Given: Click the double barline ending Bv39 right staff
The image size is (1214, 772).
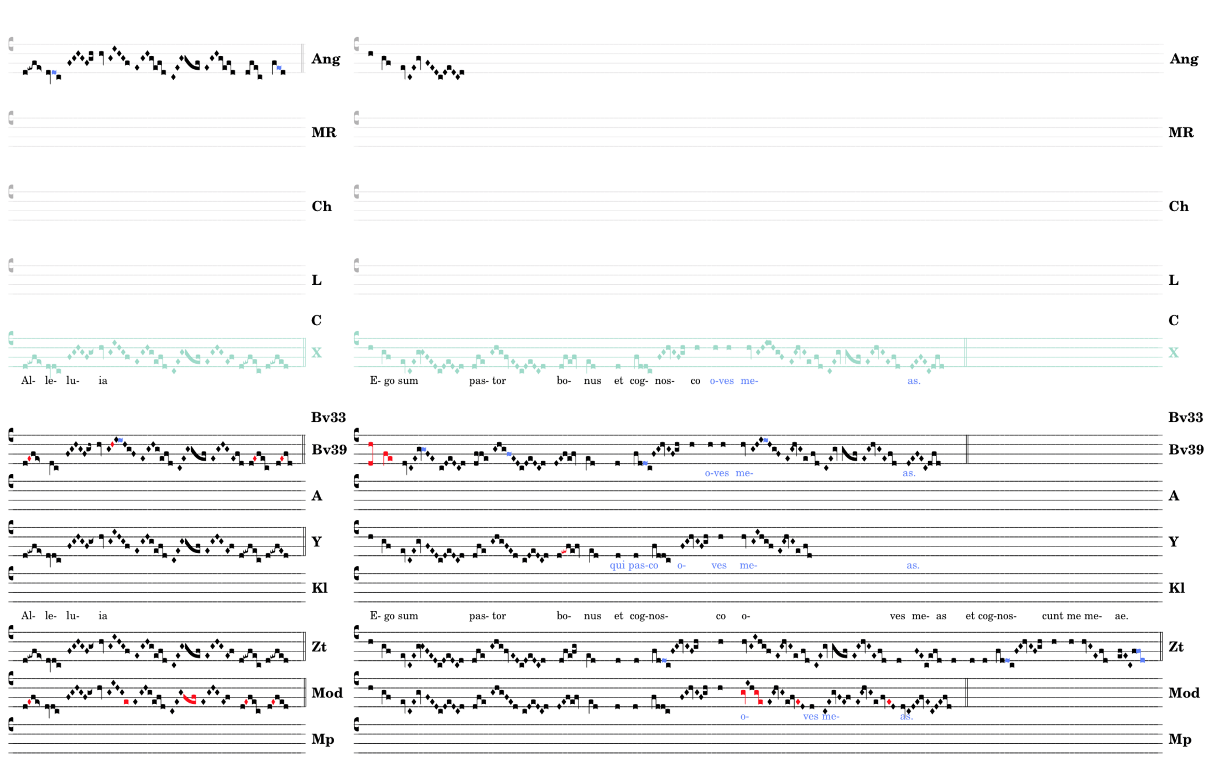Looking at the screenshot, I should (967, 450).
